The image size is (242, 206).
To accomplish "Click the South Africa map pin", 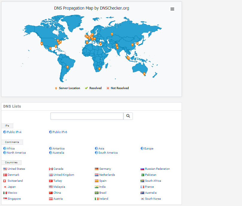I will [99, 69].
